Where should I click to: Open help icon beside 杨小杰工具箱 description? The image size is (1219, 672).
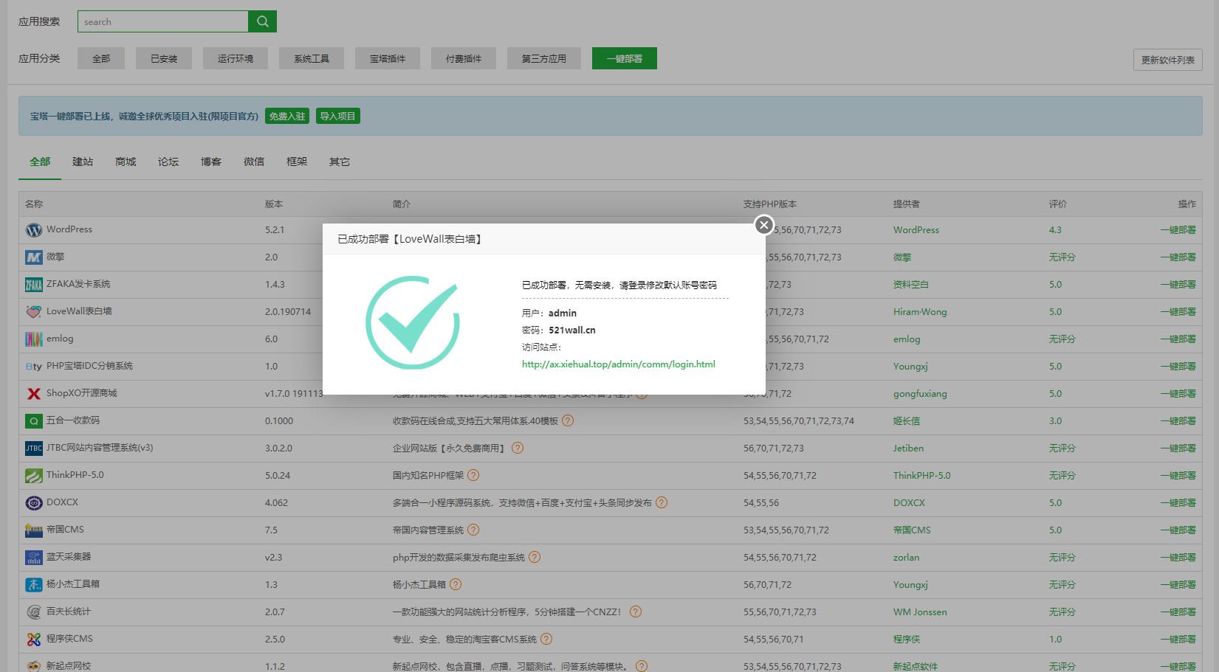(x=456, y=584)
